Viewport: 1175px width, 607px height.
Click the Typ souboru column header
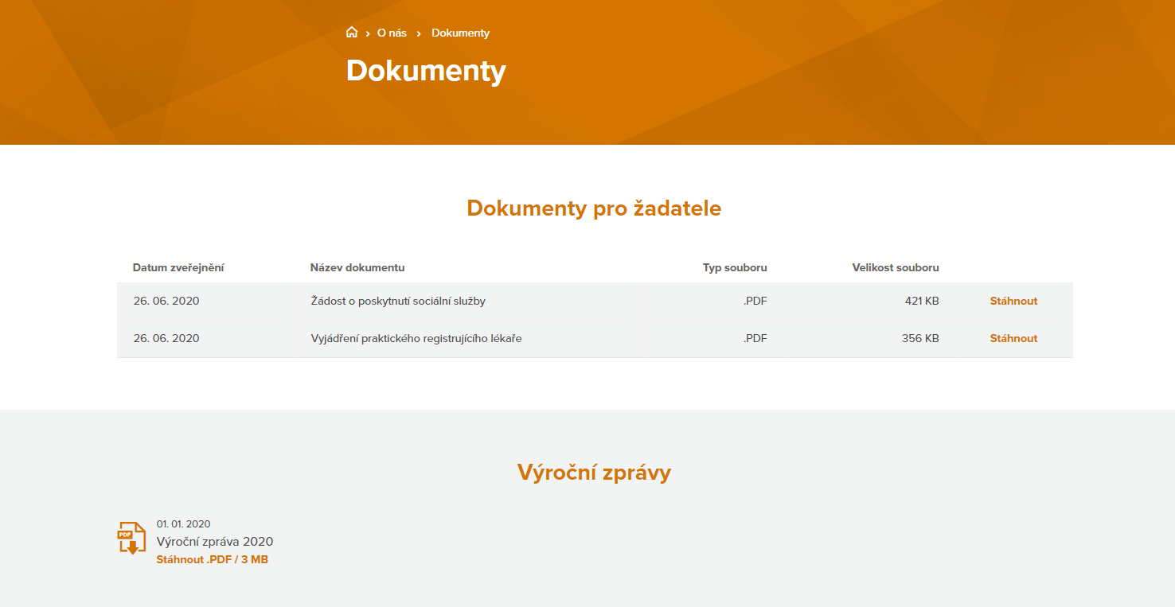(734, 267)
